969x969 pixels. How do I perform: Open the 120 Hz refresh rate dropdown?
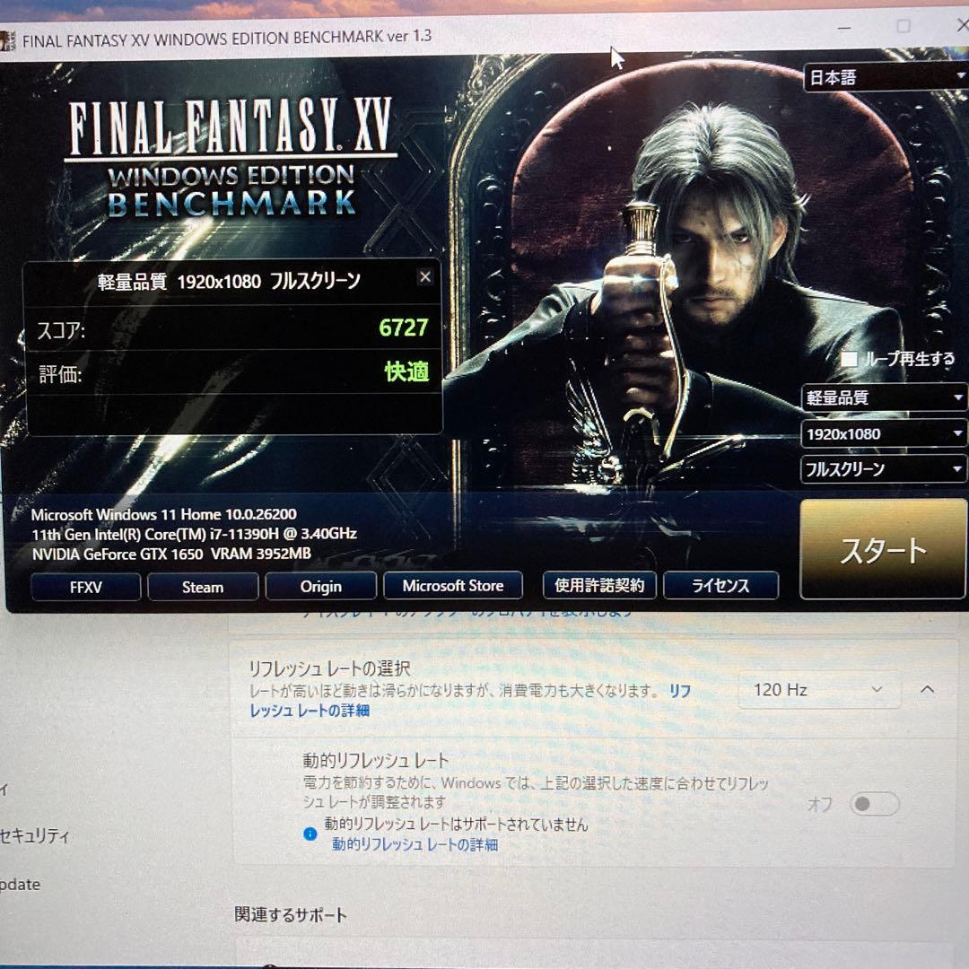[818, 690]
